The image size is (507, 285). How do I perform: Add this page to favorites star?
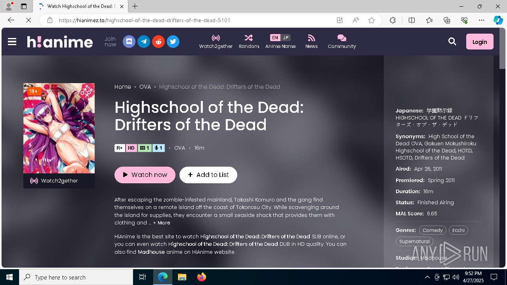click(x=372, y=20)
